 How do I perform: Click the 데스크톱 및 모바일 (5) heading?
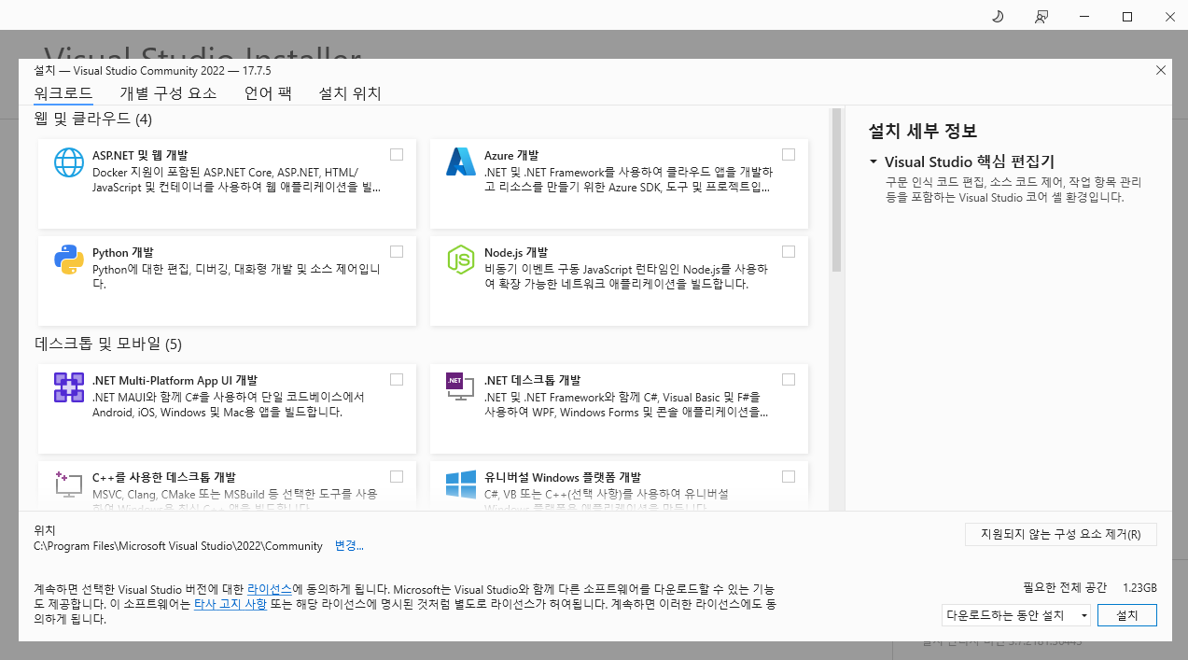click(108, 344)
